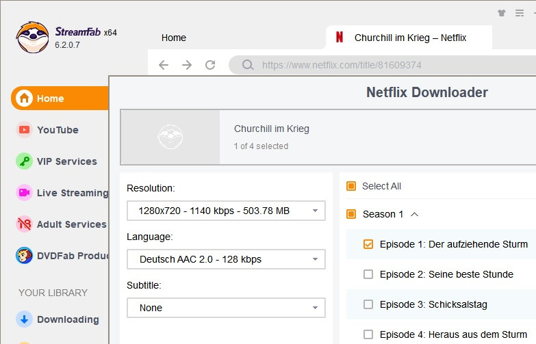Click the Episode 2: Seine beste Stunde title
The height and width of the screenshot is (344, 536).
[x=446, y=274]
